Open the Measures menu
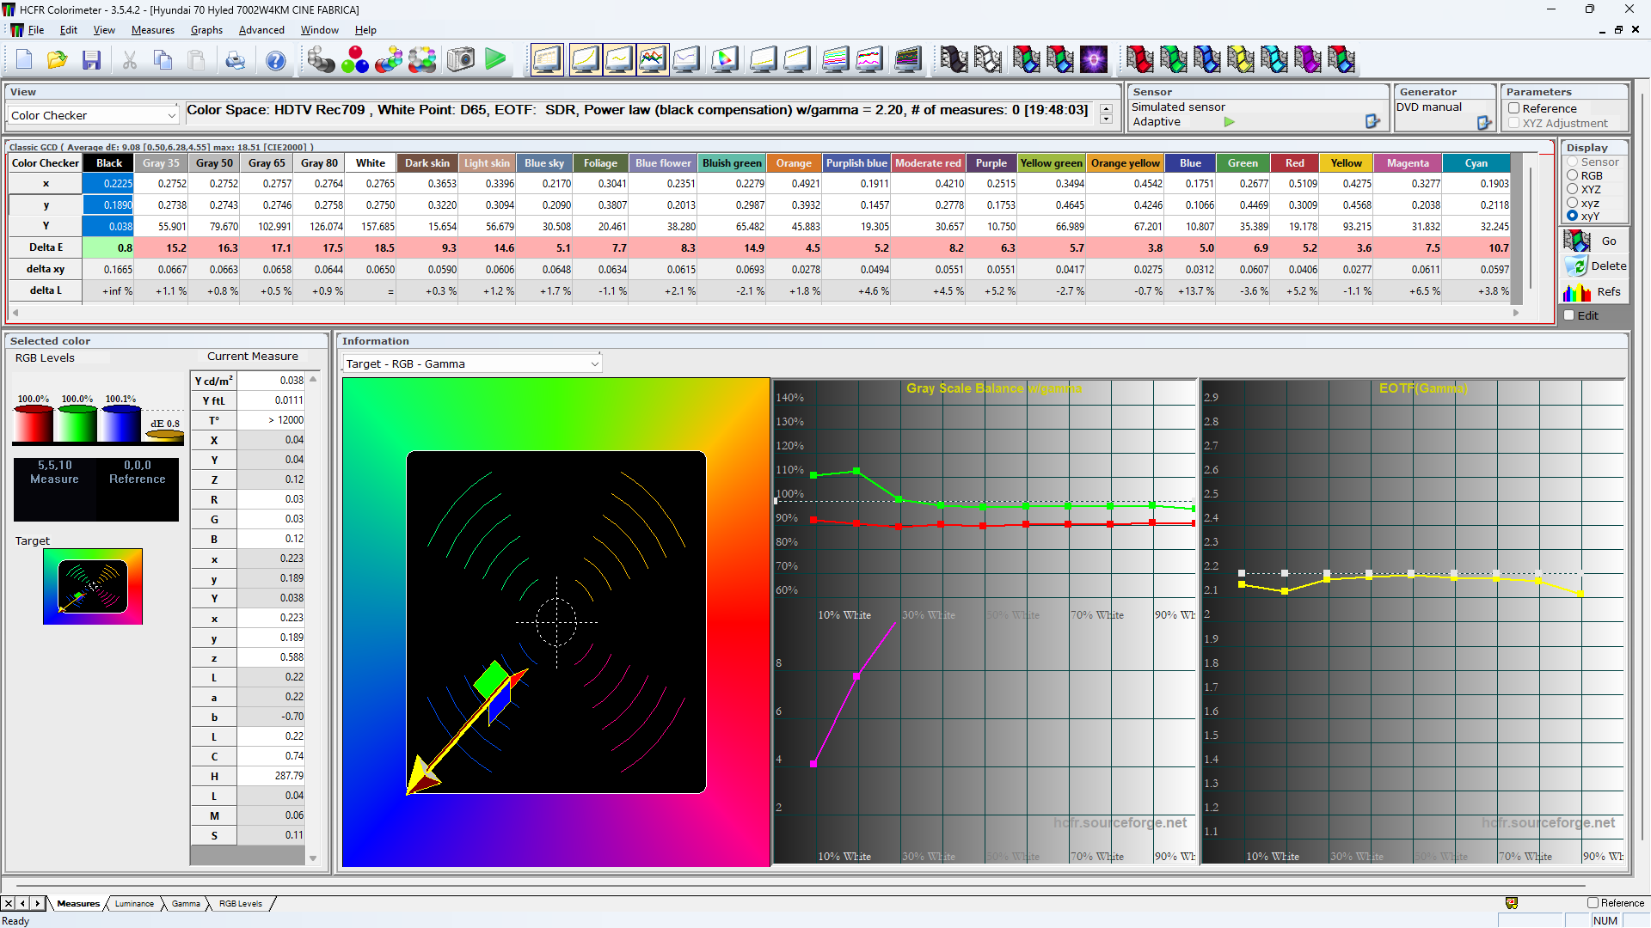 [152, 29]
